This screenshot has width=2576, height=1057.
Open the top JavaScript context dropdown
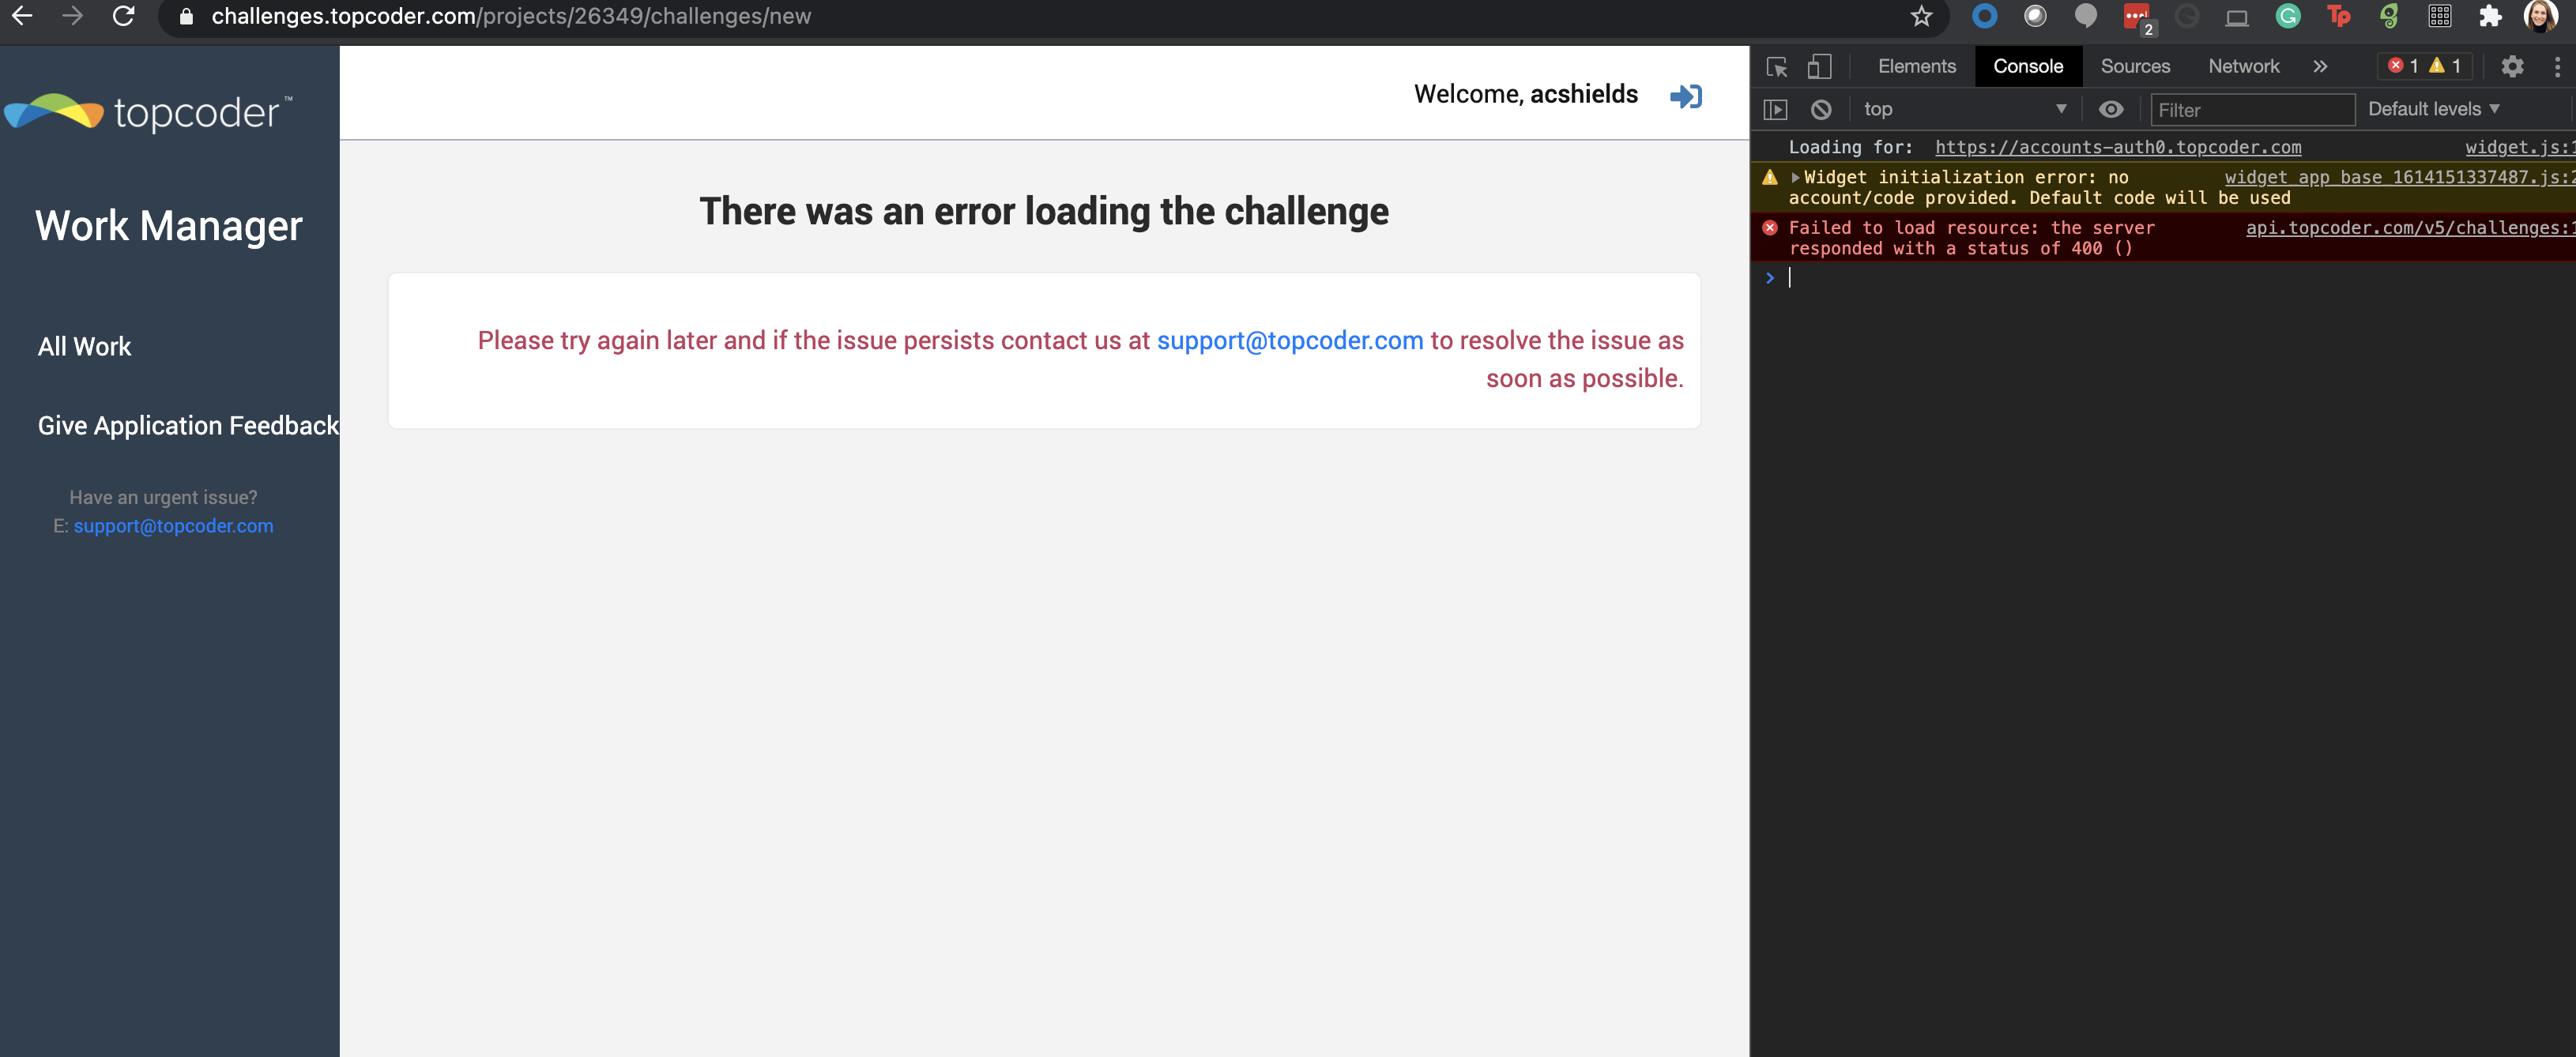(x=1963, y=110)
